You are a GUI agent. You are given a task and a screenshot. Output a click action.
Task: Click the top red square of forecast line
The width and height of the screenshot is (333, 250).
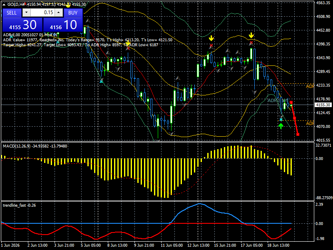(x=291, y=102)
